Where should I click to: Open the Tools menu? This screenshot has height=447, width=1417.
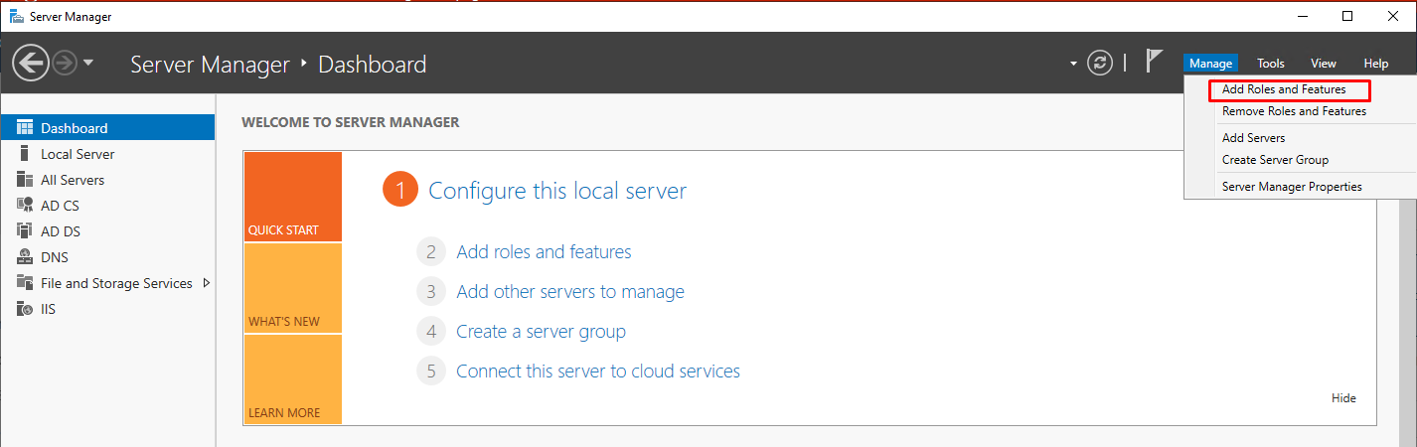coord(1270,64)
